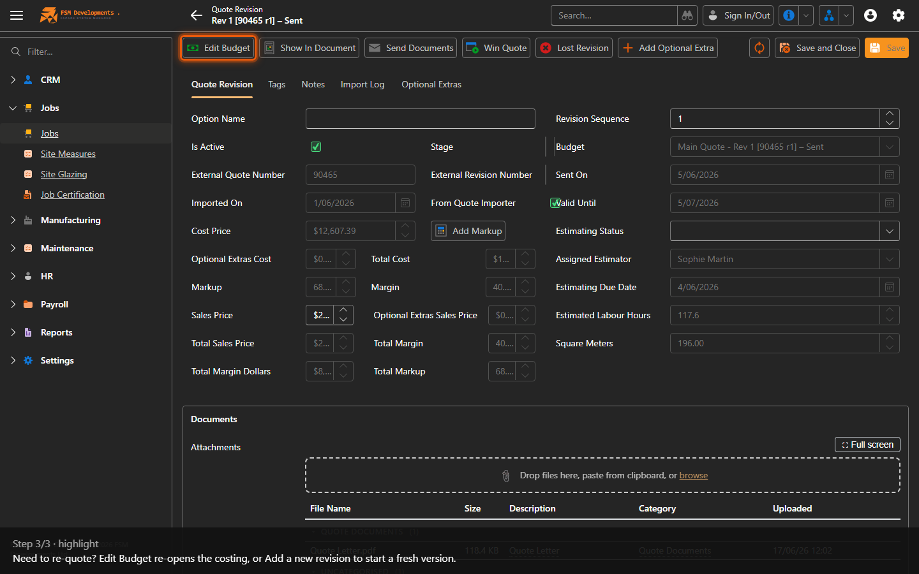Switch to the Tags tab
Viewport: 919px width, 574px height.
point(277,84)
